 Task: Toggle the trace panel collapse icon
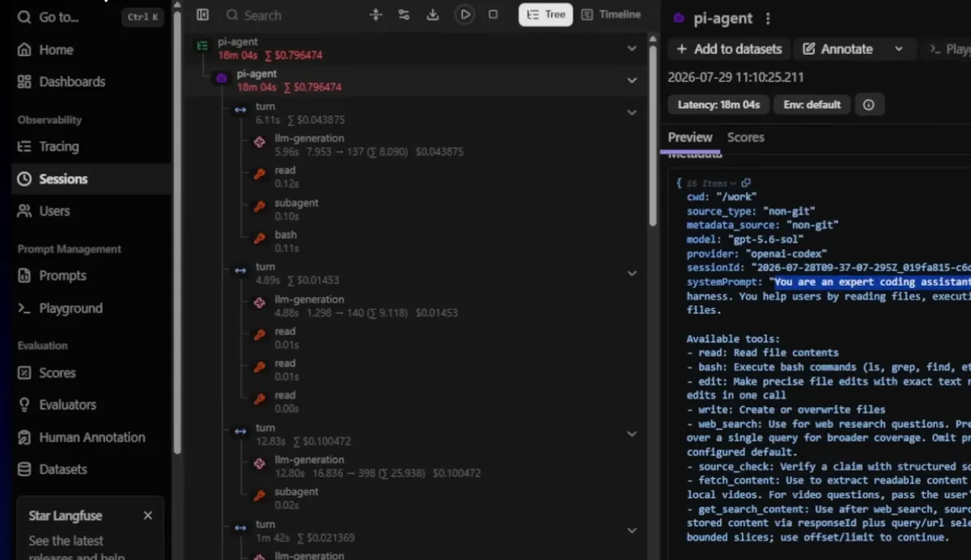click(202, 15)
